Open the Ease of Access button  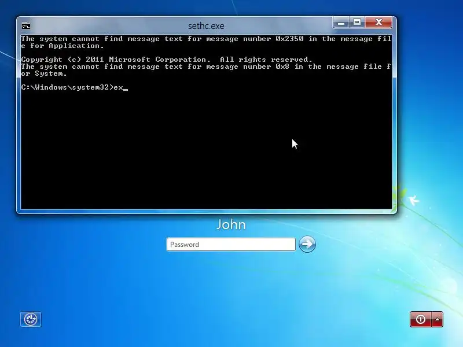tap(31, 319)
